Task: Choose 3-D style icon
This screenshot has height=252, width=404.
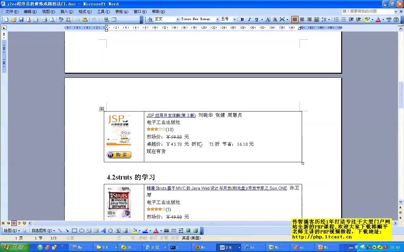Action: click(x=195, y=231)
